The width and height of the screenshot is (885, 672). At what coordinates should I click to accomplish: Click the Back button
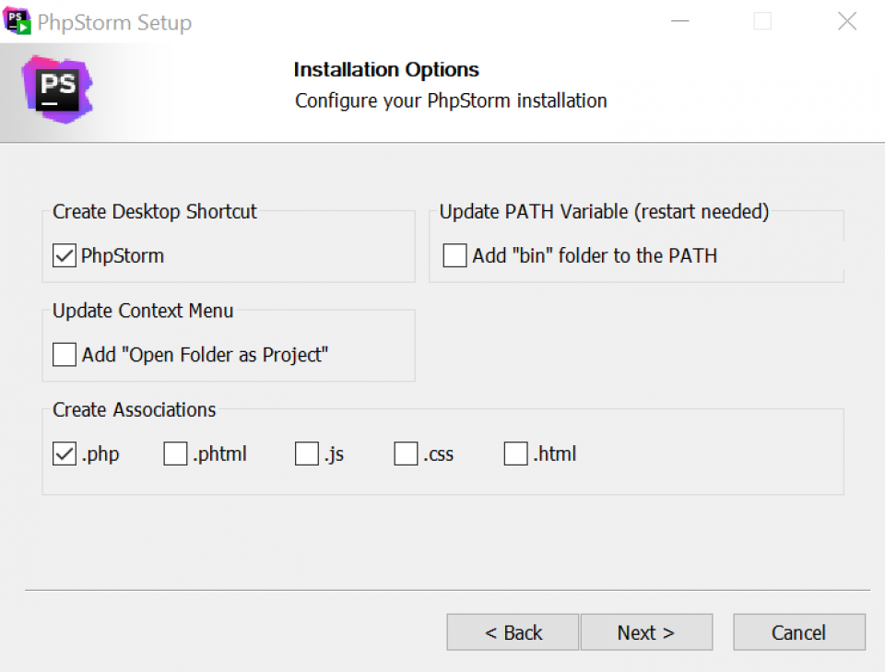(512, 632)
